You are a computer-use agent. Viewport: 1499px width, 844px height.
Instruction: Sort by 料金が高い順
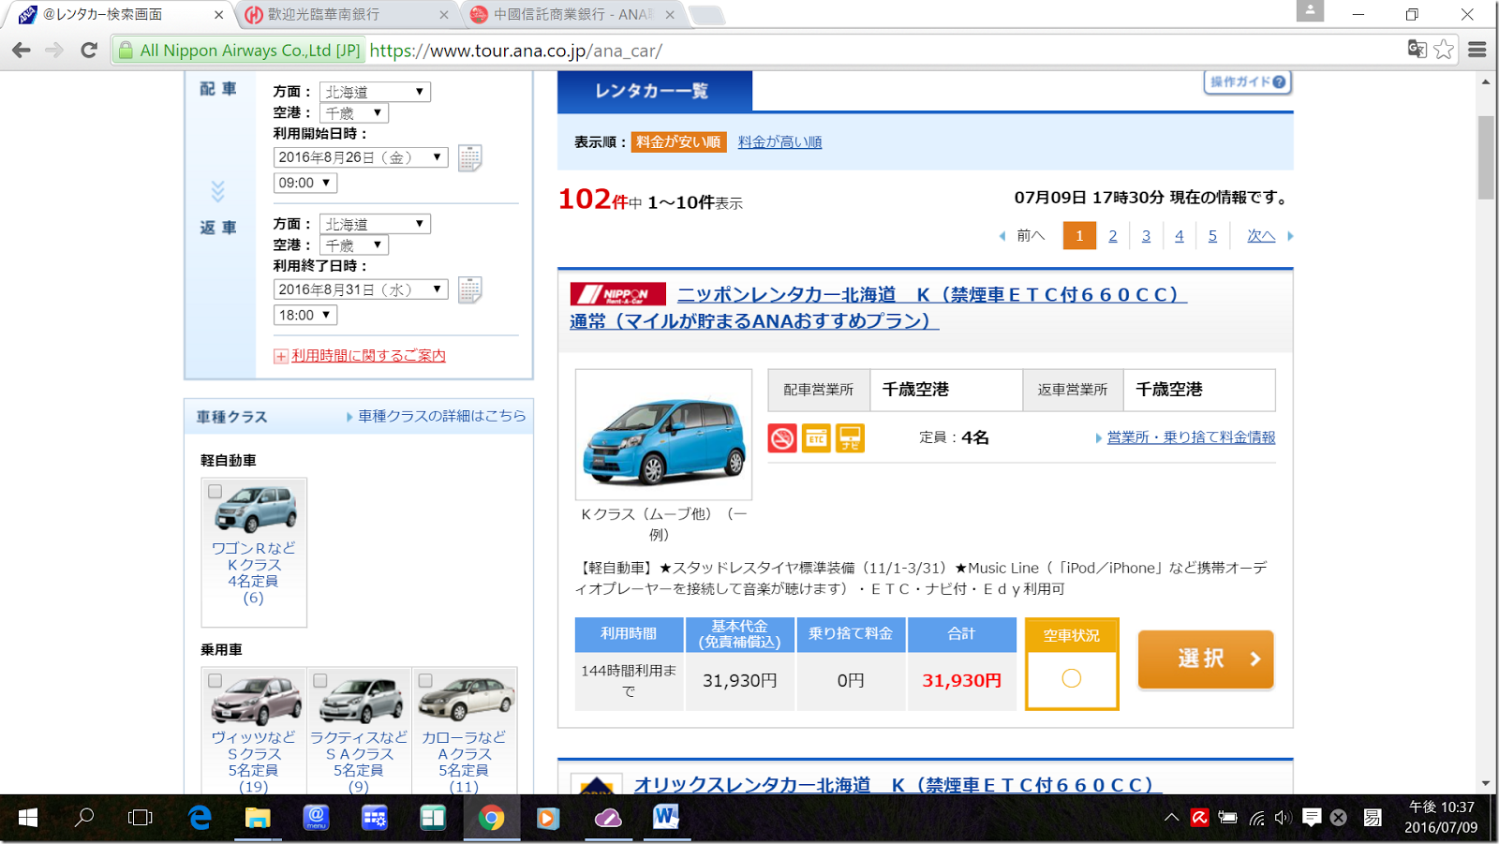click(x=779, y=142)
